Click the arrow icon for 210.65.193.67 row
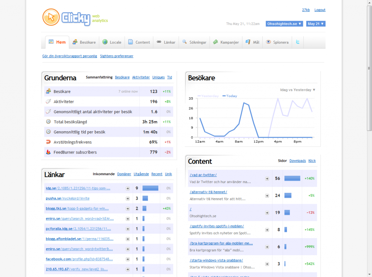The image size is (372, 277). [128, 269]
